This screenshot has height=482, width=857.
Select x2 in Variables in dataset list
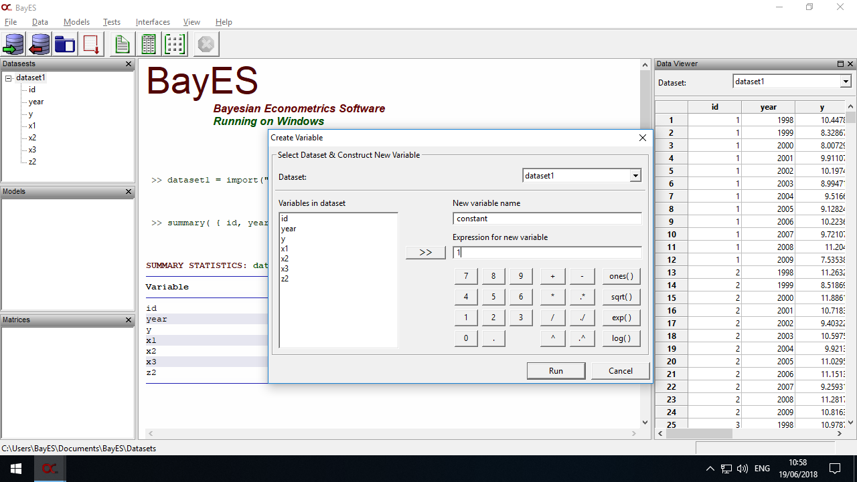coord(285,259)
